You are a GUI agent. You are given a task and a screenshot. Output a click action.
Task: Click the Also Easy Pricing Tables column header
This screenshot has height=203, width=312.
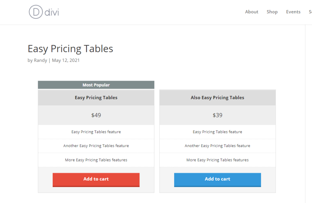click(217, 97)
